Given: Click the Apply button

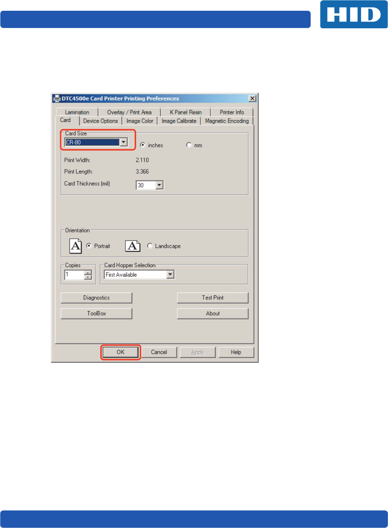Looking at the screenshot, I should (197, 352).
